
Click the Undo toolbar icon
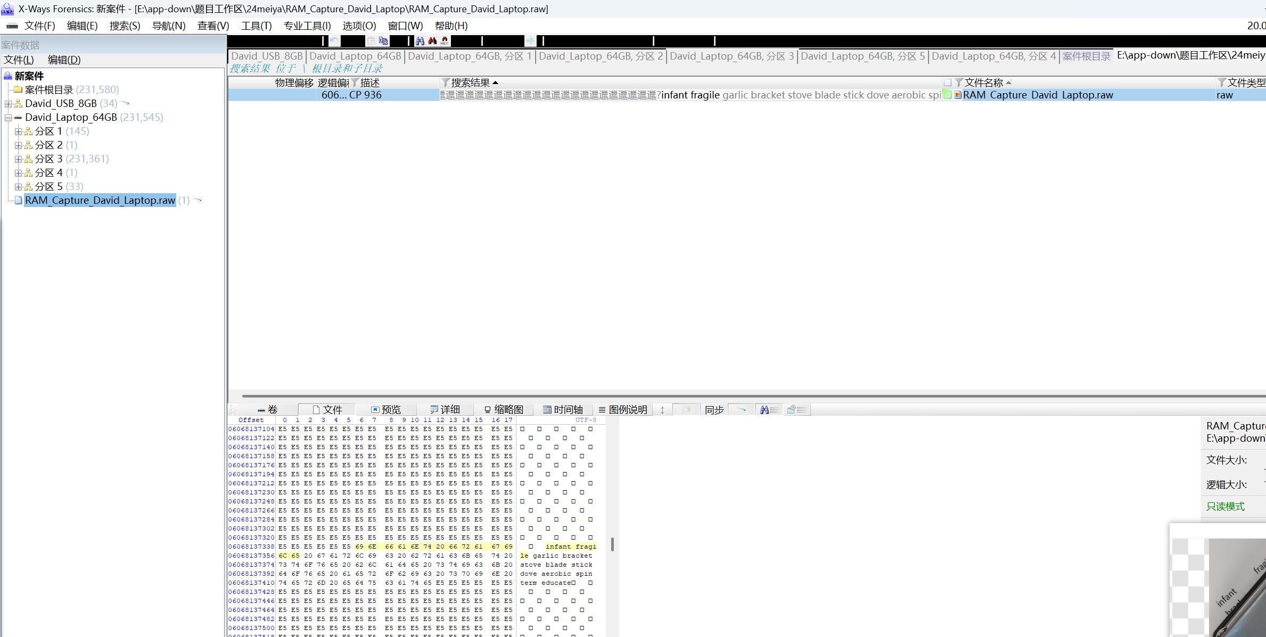334,40
